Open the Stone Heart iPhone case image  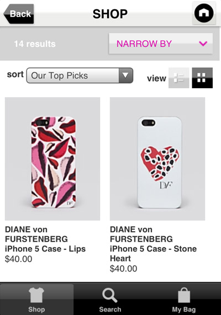point(157,159)
